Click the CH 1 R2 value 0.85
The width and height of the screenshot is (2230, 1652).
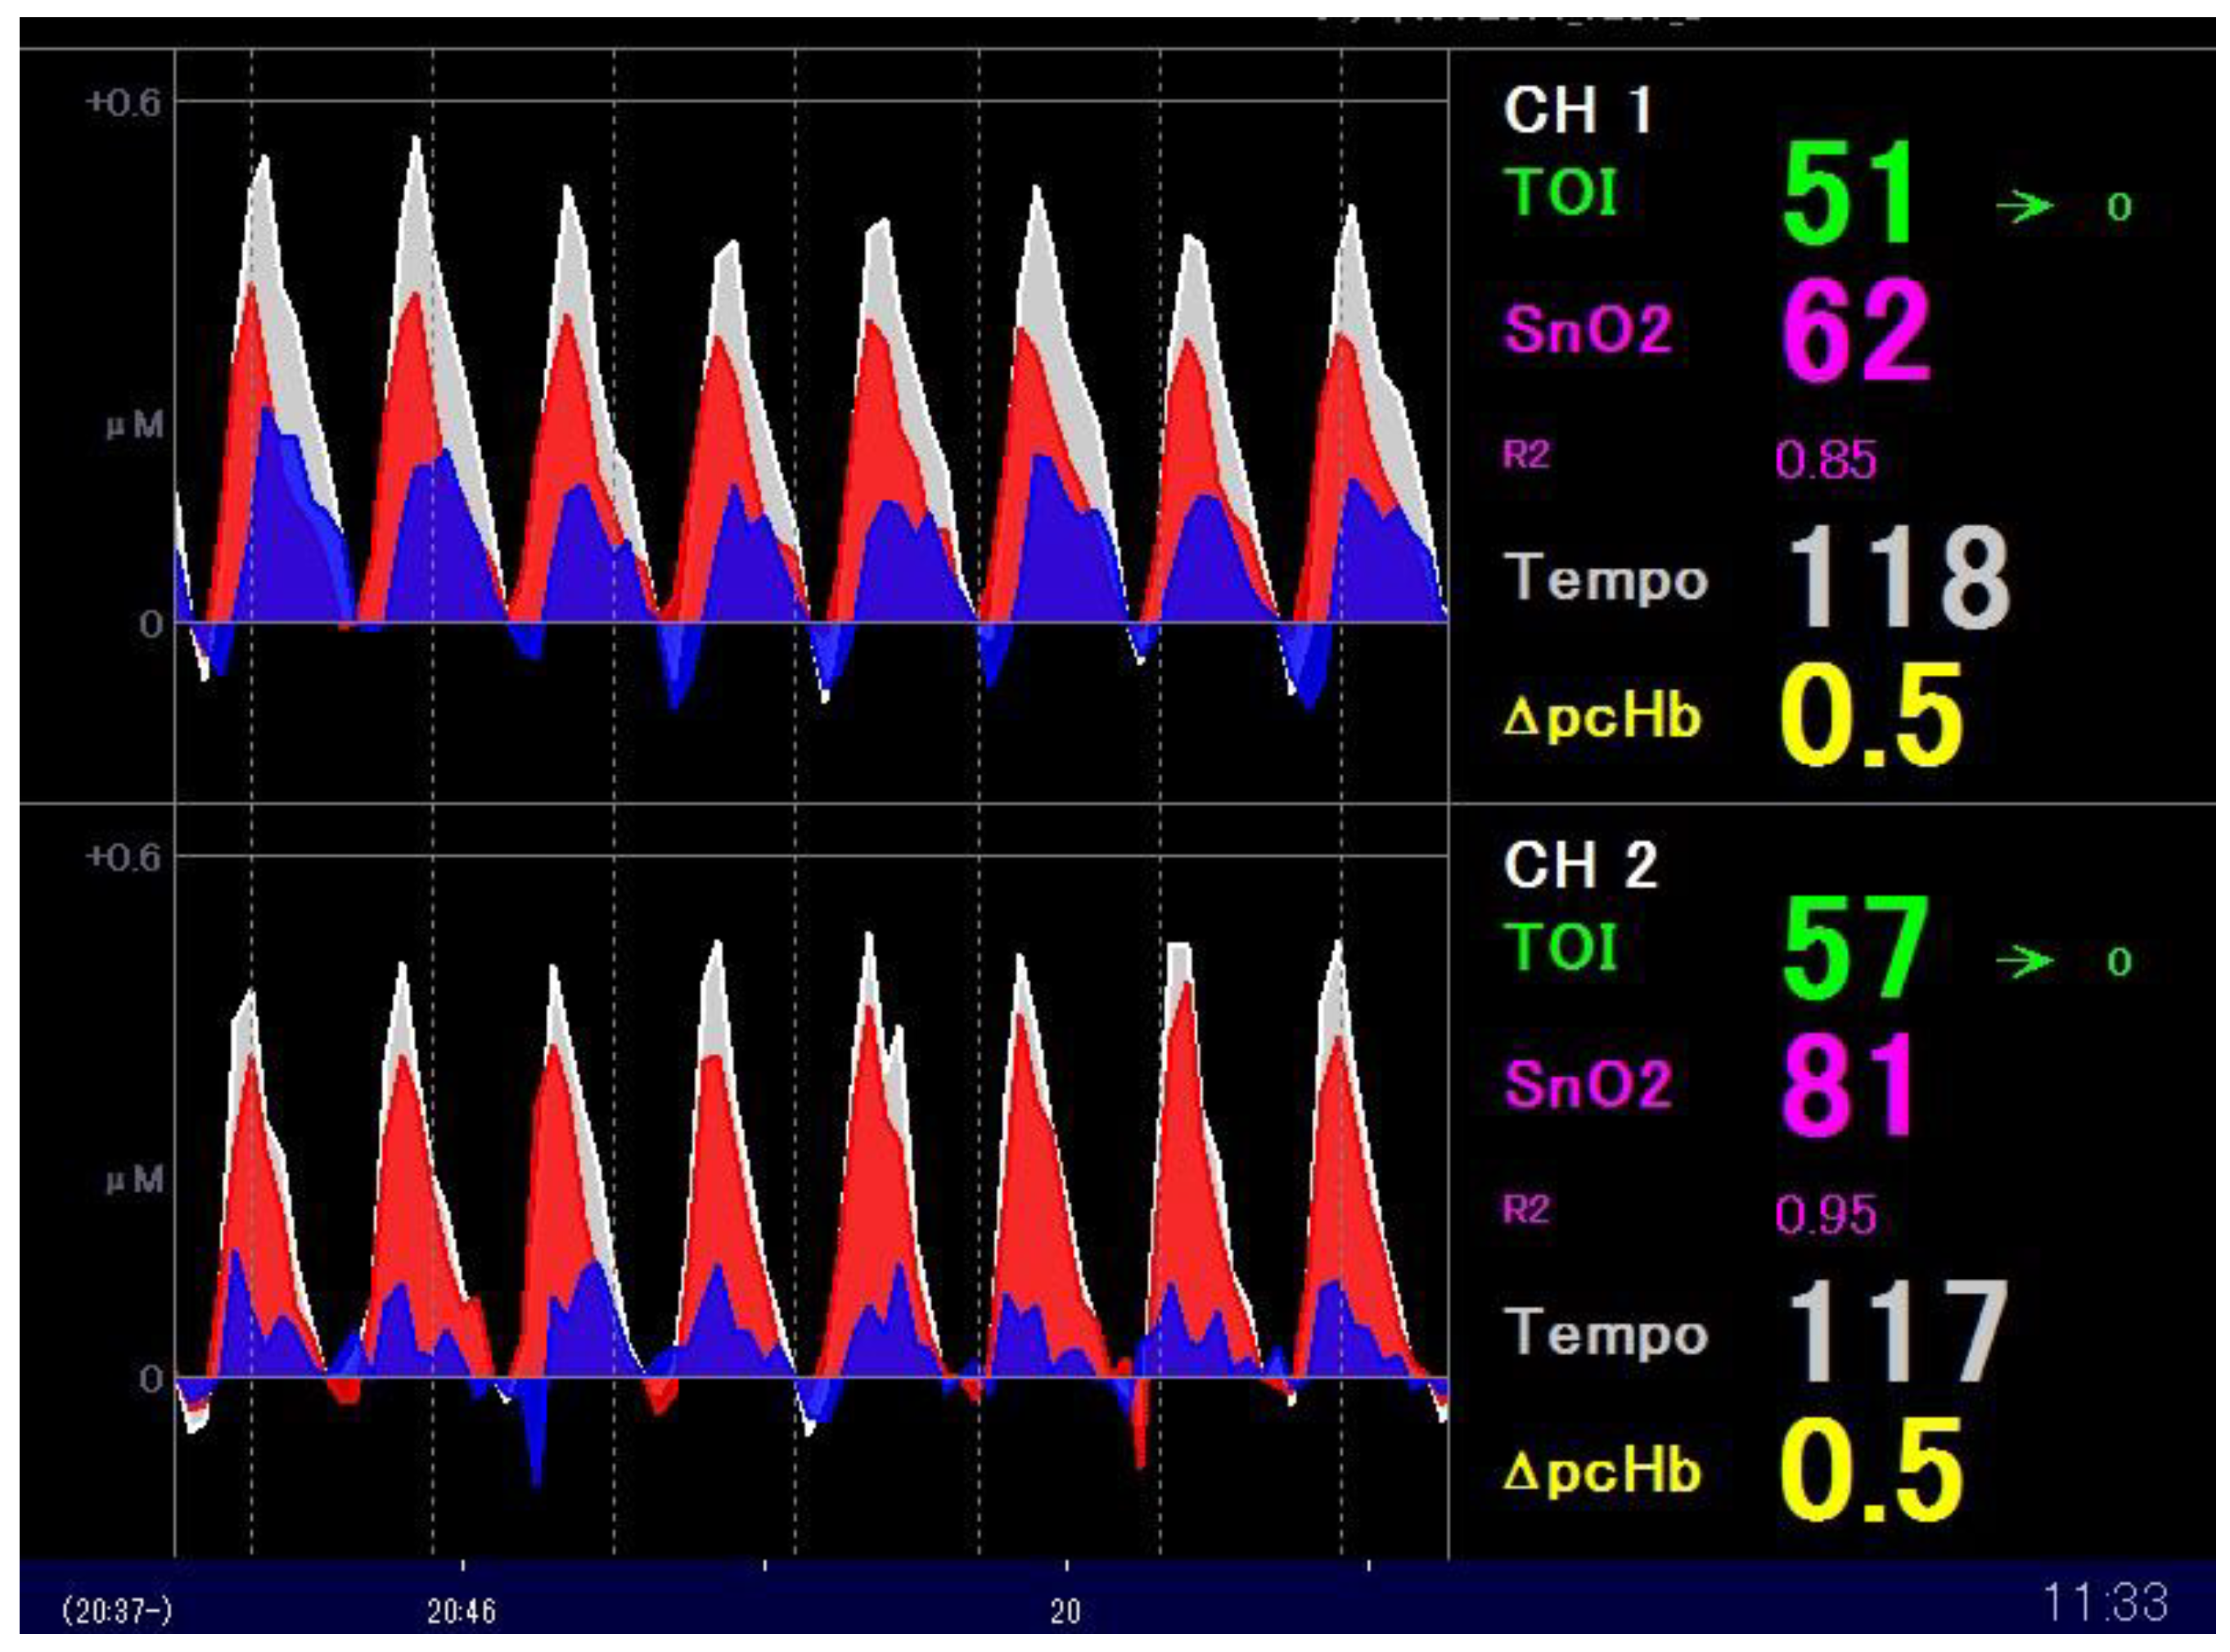(1826, 460)
